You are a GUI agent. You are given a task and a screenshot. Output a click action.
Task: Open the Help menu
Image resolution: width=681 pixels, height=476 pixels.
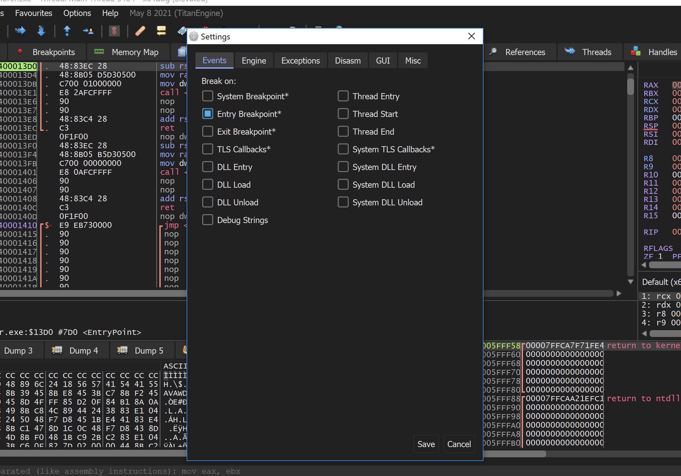tap(110, 13)
